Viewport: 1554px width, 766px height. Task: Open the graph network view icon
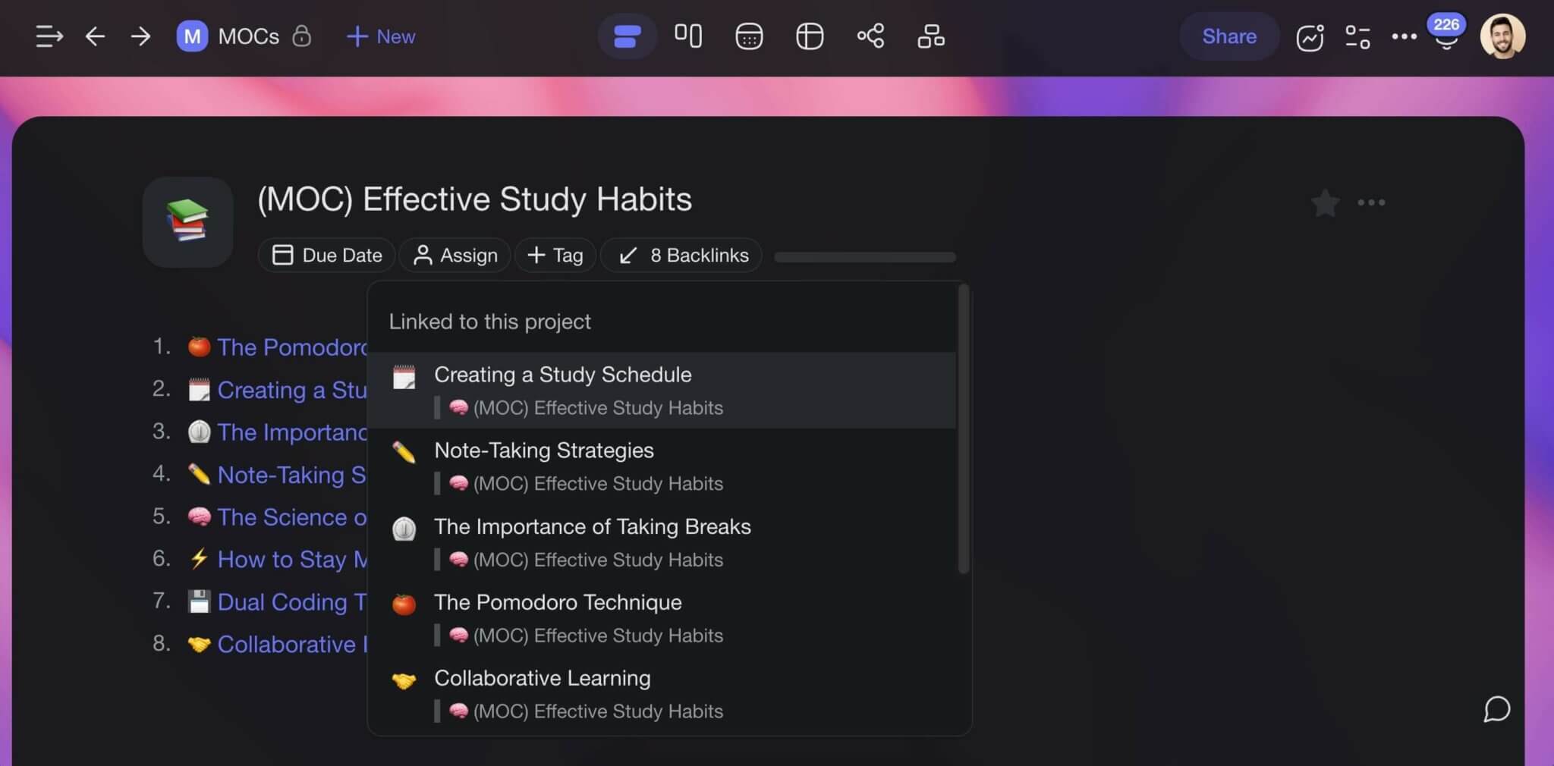pos(870,36)
